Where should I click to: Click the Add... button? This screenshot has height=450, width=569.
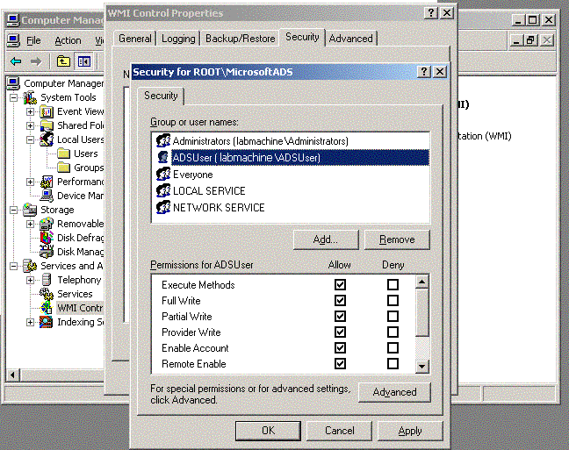click(326, 239)
